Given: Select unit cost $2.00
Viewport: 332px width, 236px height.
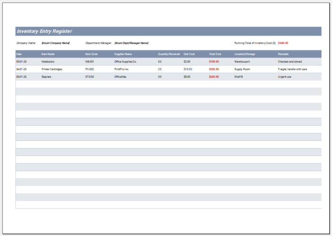Looking at the screenshot, I should click(x=187, y=62).
